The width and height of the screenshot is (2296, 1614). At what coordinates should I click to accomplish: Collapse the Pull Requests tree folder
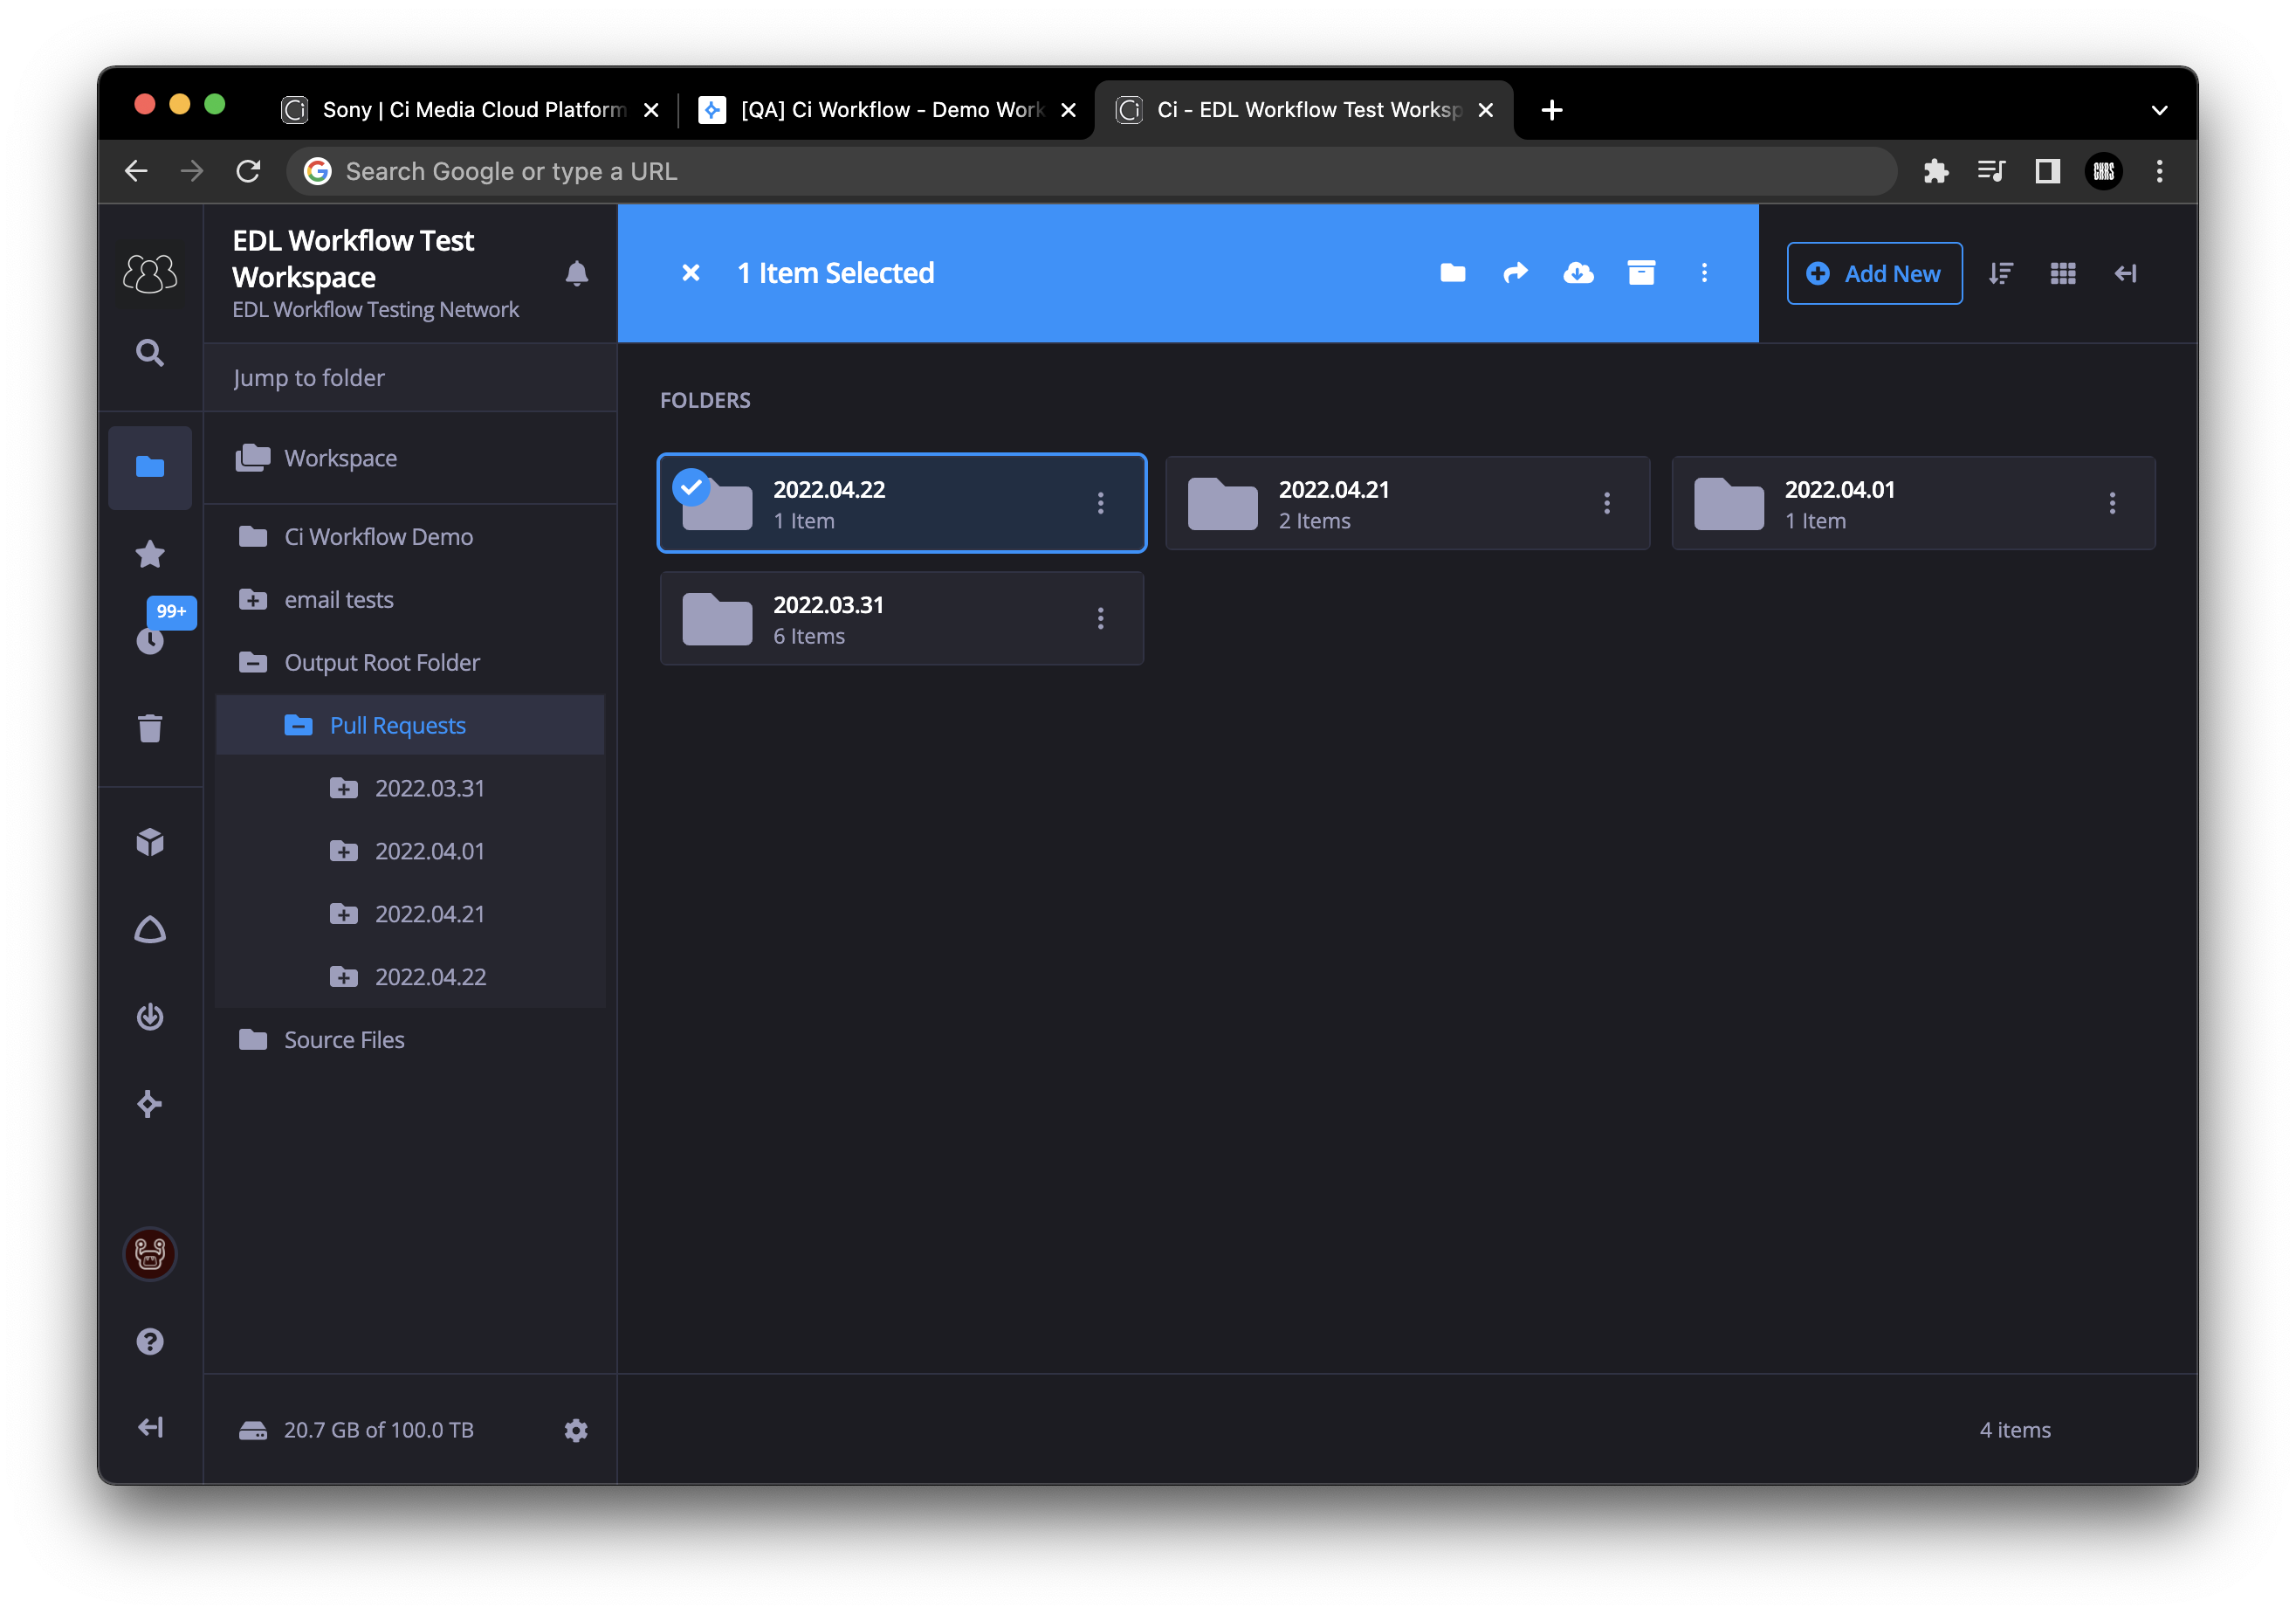(x=298, y=726)
